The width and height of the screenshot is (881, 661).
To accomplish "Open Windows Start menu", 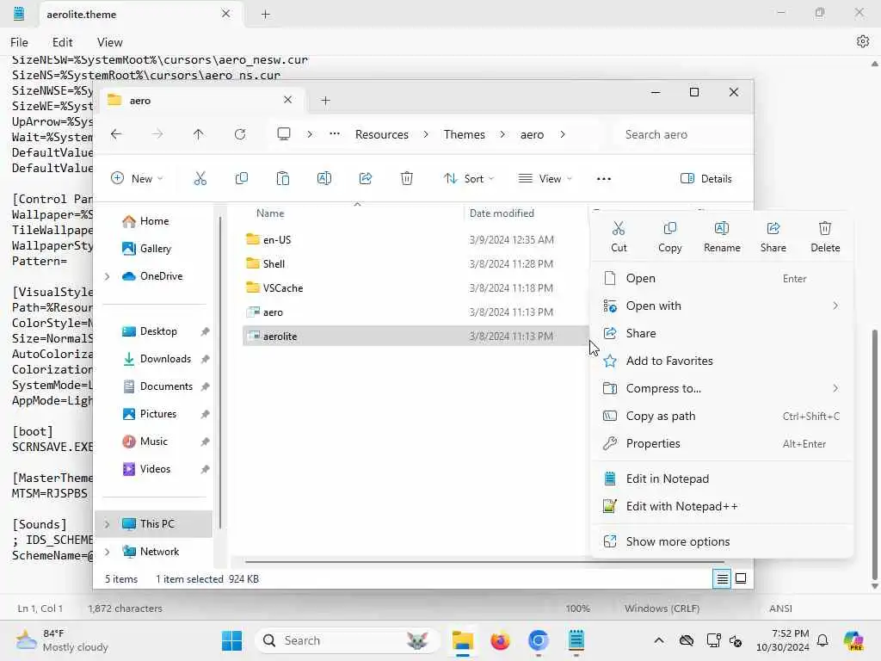I will click(x=231, y=640).
